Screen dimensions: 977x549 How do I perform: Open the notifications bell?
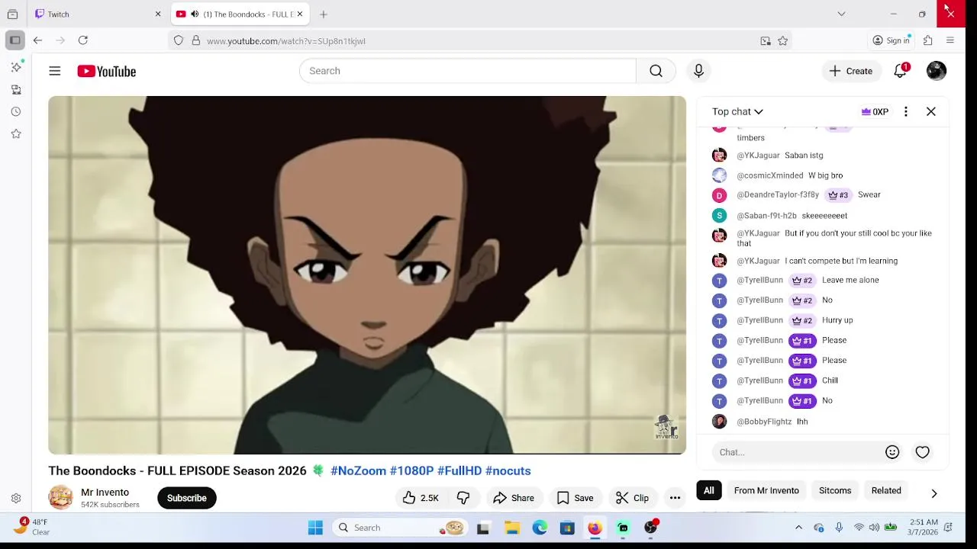tap(901, 71)
